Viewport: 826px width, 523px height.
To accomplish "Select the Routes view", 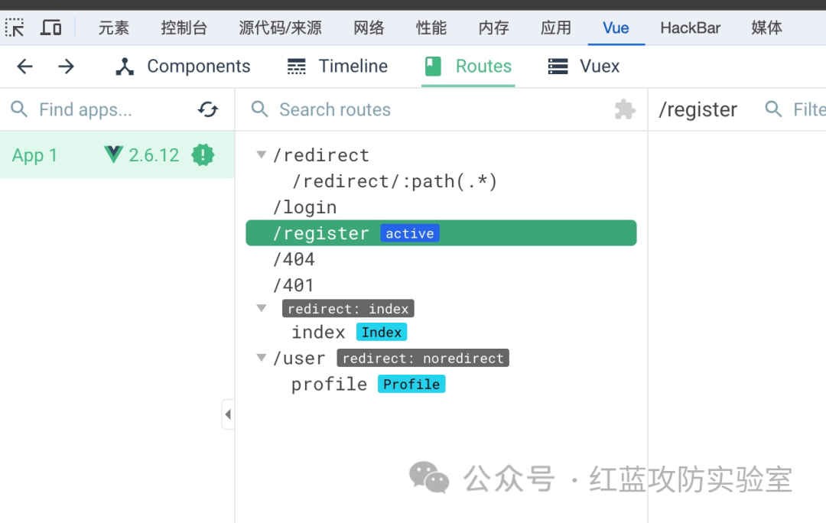I will (468, 67).
